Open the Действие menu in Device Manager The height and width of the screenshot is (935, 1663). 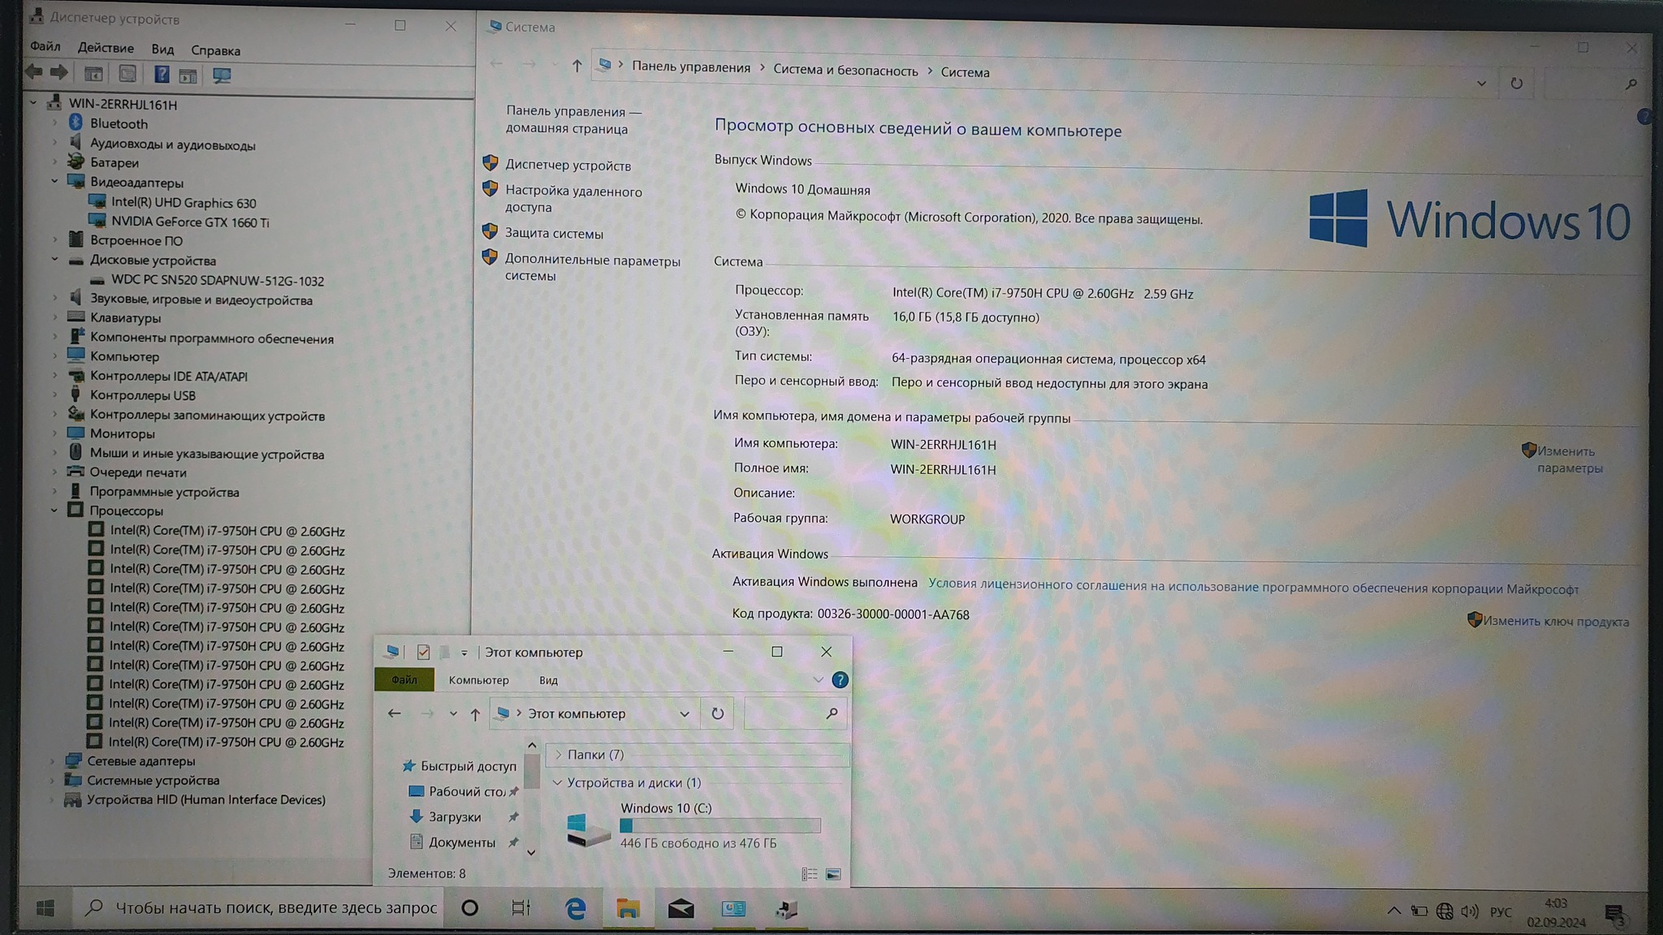click(106, 48)
